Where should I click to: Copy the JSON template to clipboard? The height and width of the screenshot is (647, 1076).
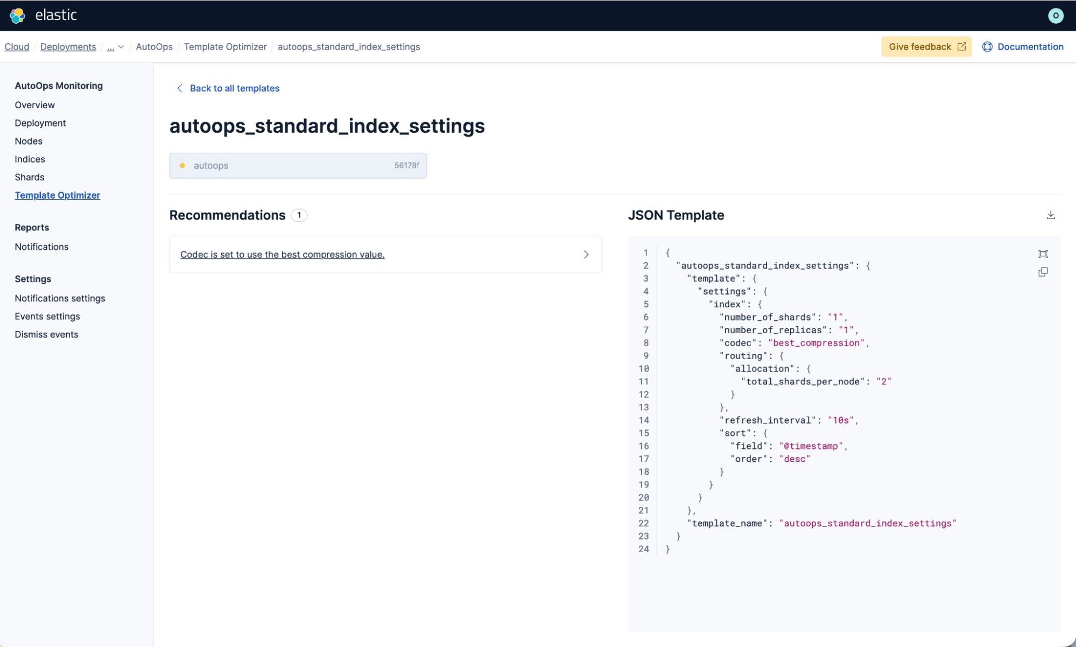click(x=1043, y=272)
